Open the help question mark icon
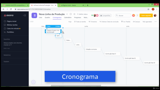 [137, 15]
